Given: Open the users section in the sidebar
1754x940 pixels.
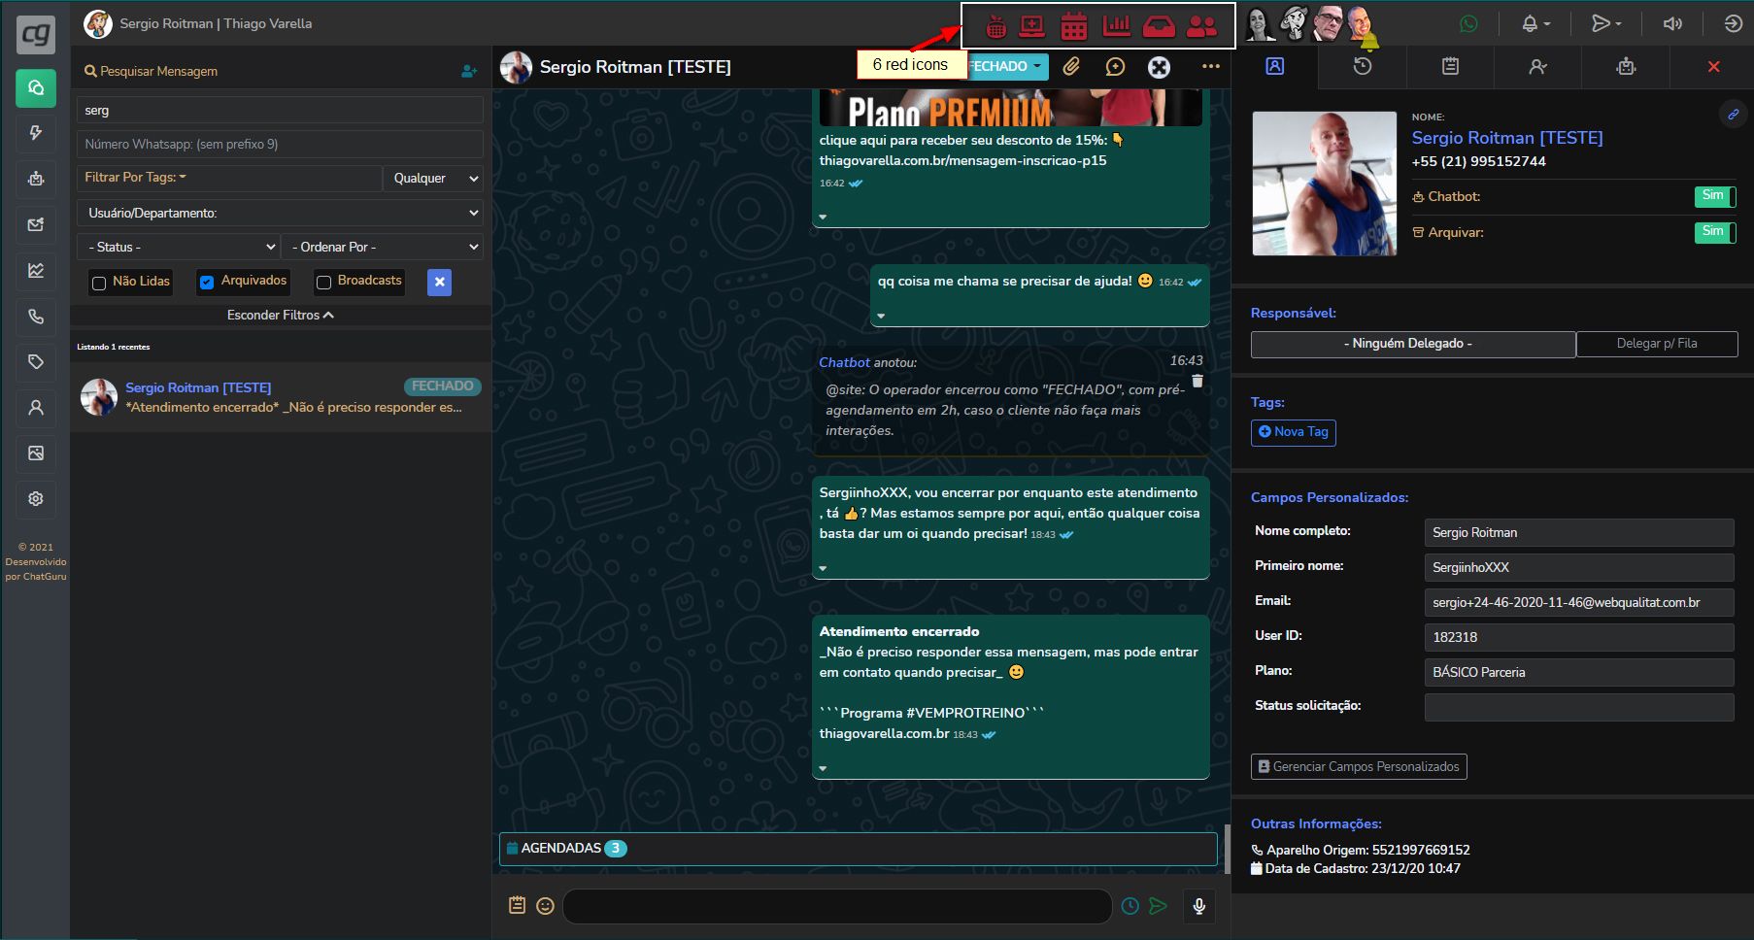Looking at the screenshot, I should pos(36,408).
